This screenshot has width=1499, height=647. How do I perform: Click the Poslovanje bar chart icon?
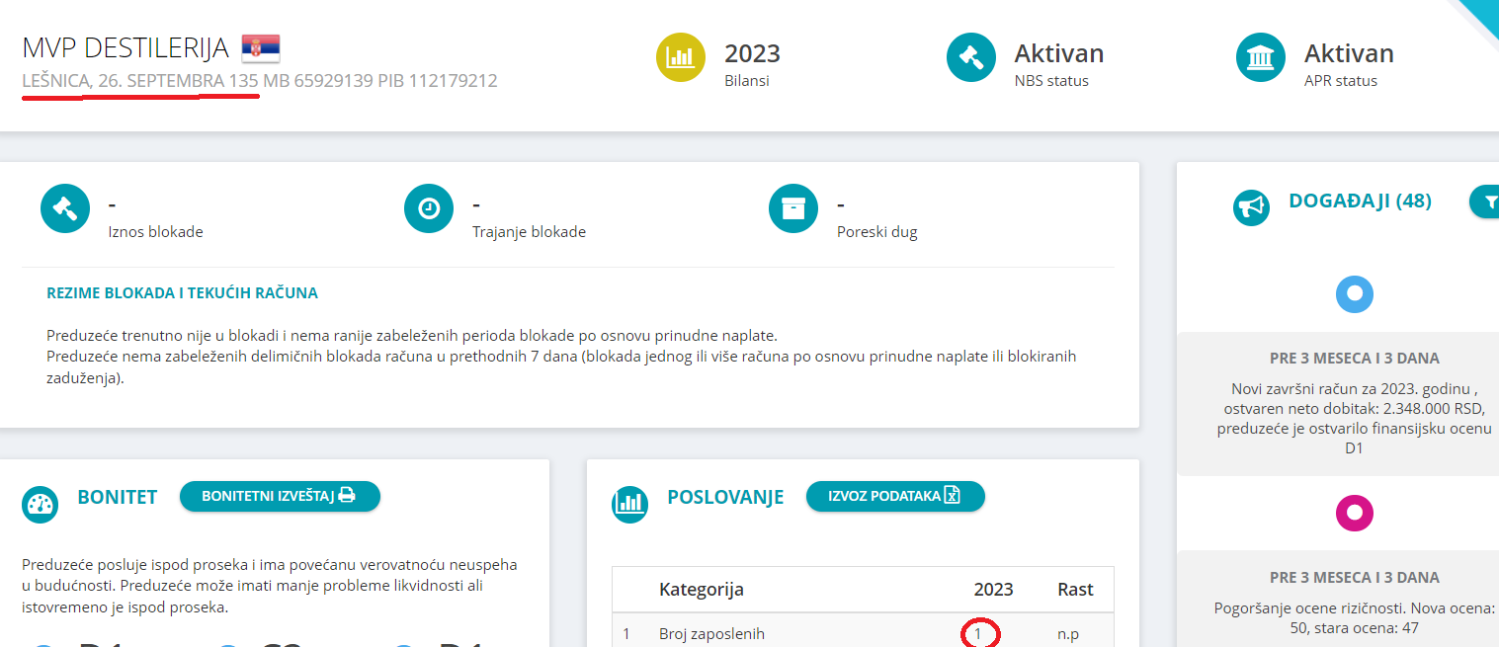click(629, 504)
